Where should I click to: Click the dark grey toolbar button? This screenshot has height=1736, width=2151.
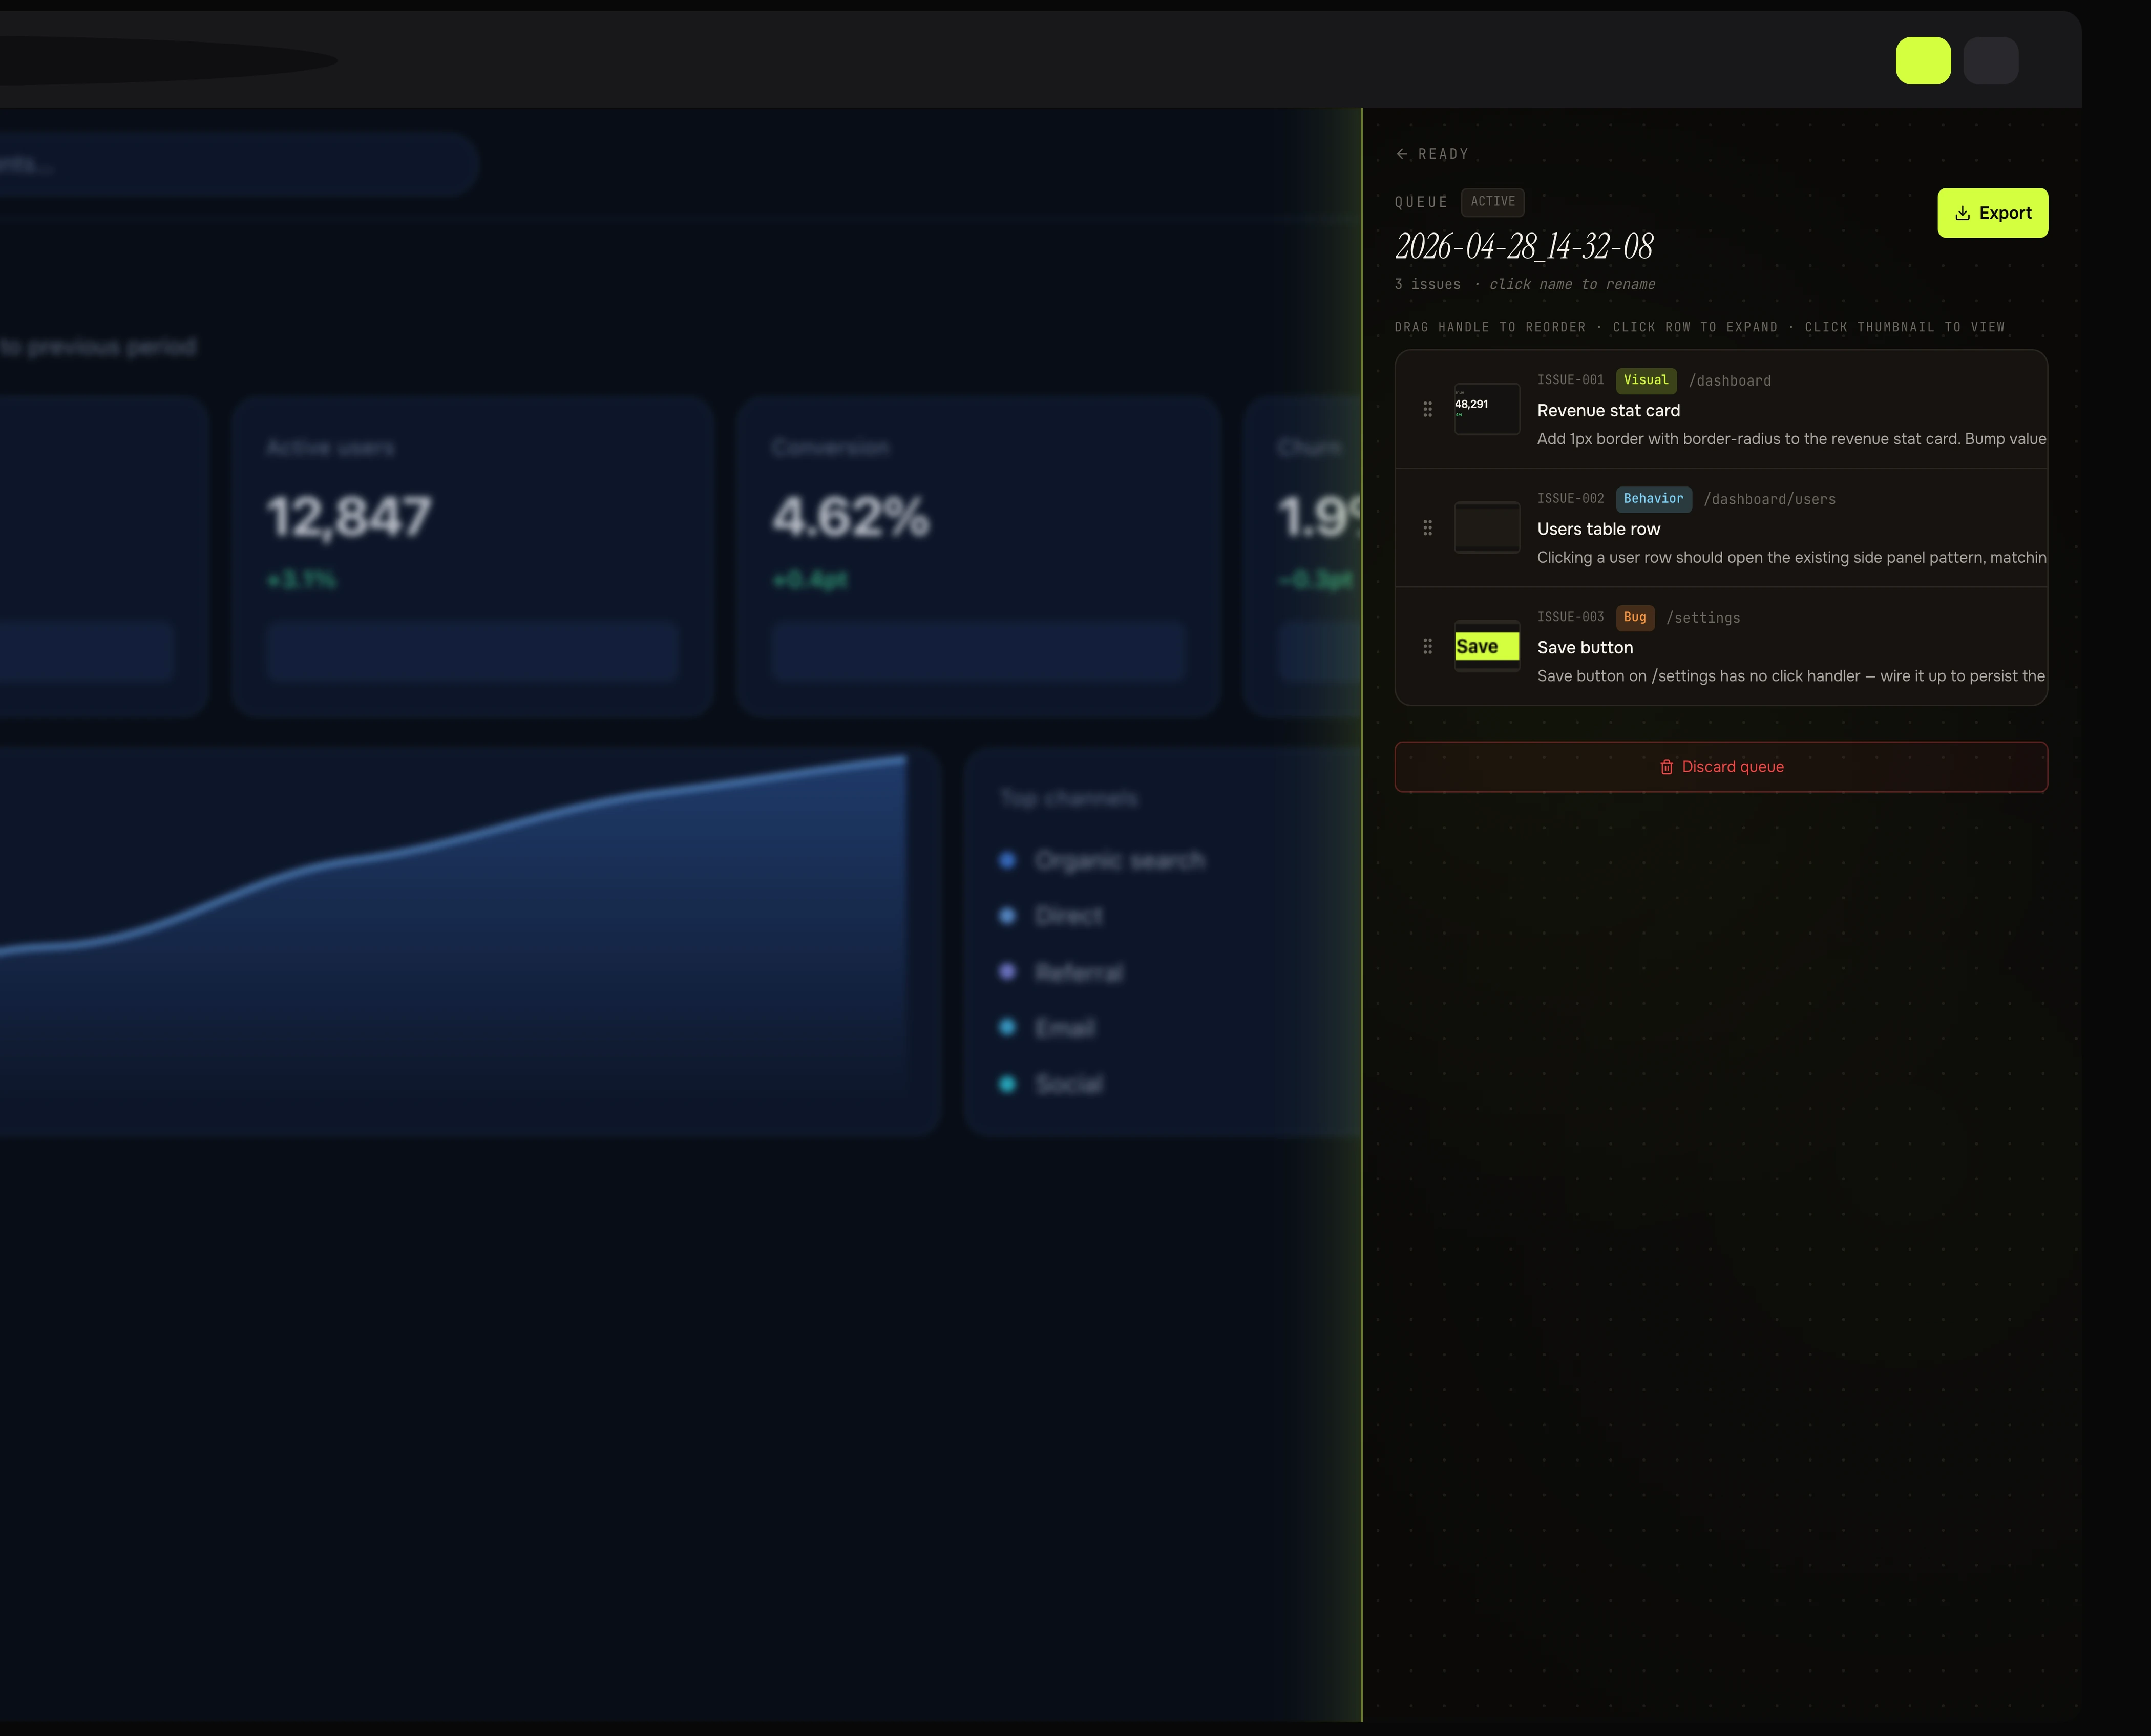[1991, 61]
